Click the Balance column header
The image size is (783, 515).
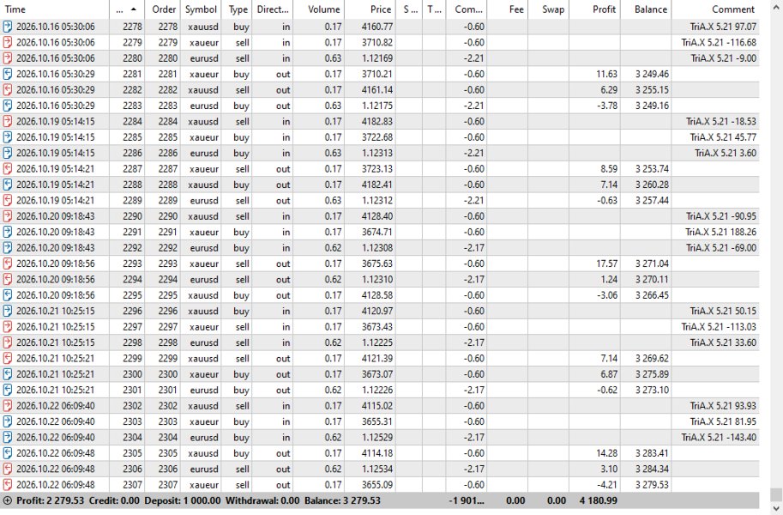(x=646, y=9)
